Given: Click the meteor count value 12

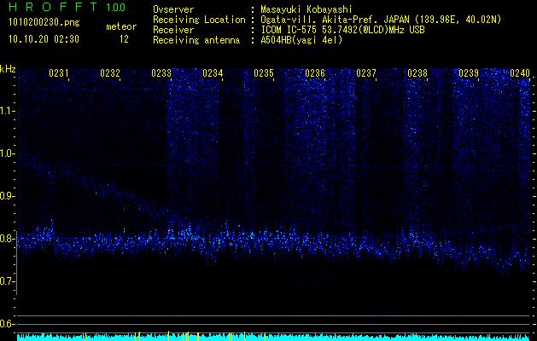Looking at the screenshot, I should [124, 39].
